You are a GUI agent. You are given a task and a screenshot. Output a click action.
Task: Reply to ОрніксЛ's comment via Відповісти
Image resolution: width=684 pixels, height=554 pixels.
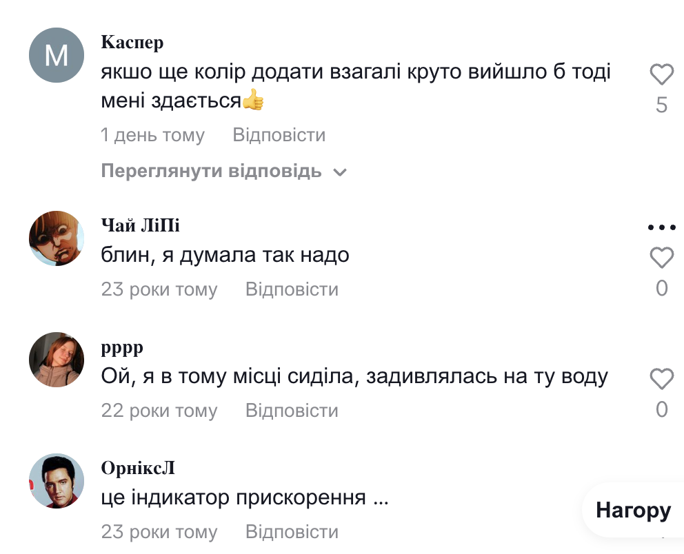click(x=292, y=532)
